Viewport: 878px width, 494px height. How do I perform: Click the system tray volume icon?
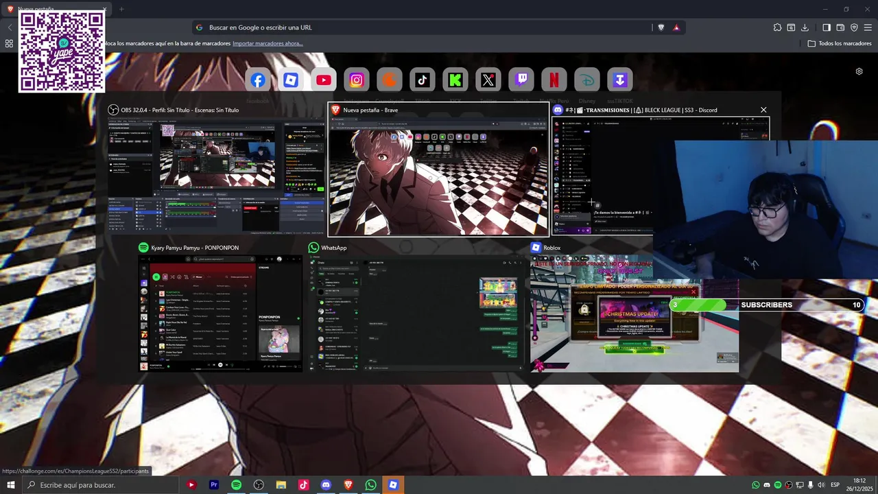click(x=821, y=485)
